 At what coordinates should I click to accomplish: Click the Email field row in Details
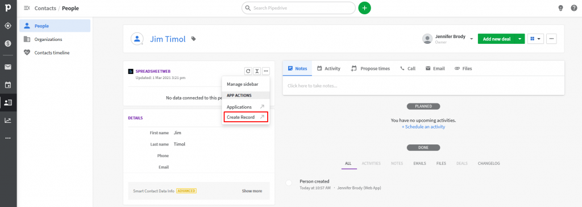click(x=199, y=167)
